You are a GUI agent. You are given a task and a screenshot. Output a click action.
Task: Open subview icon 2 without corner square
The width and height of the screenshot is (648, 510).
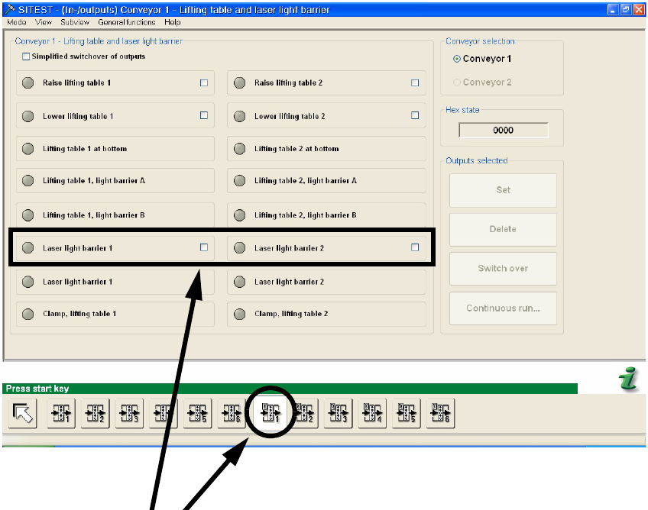tap(96, 413)
